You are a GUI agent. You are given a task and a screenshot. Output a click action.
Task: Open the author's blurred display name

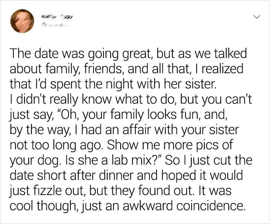(x=57, y=16)
